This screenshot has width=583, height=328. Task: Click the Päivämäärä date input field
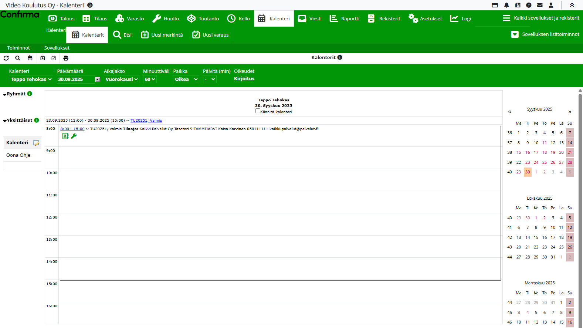click(75, 80)
